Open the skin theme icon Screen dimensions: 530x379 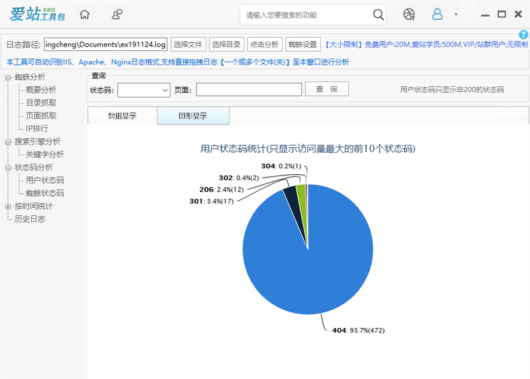pos(409,15)
